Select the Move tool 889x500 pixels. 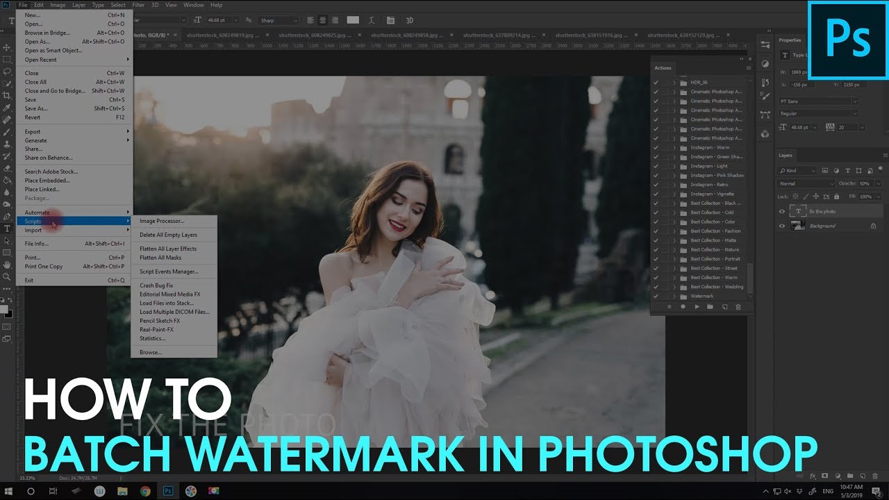point(8,48)
